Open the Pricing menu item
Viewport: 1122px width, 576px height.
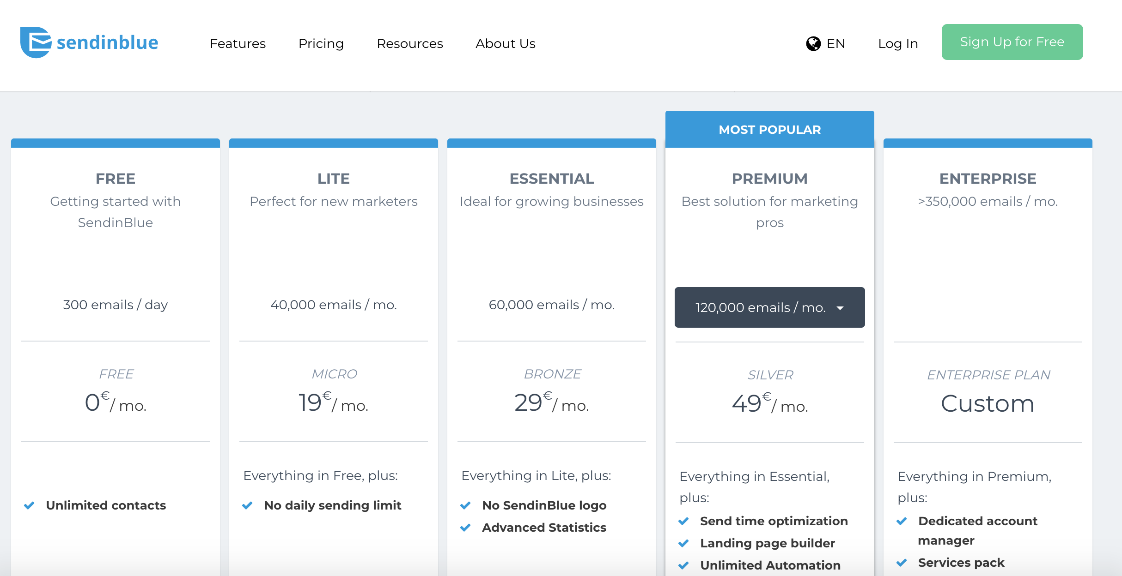tap(321, 43)
